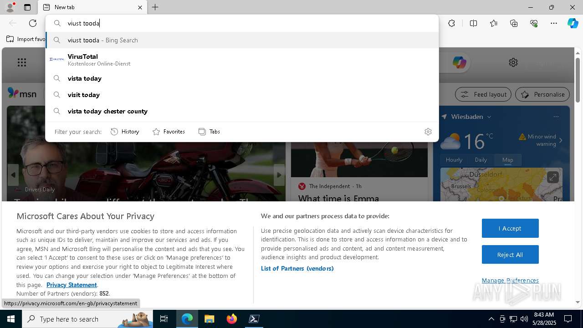Click the browser Back arrow
The height and width of the screenshot is (328, 583).
coord(13,23)
